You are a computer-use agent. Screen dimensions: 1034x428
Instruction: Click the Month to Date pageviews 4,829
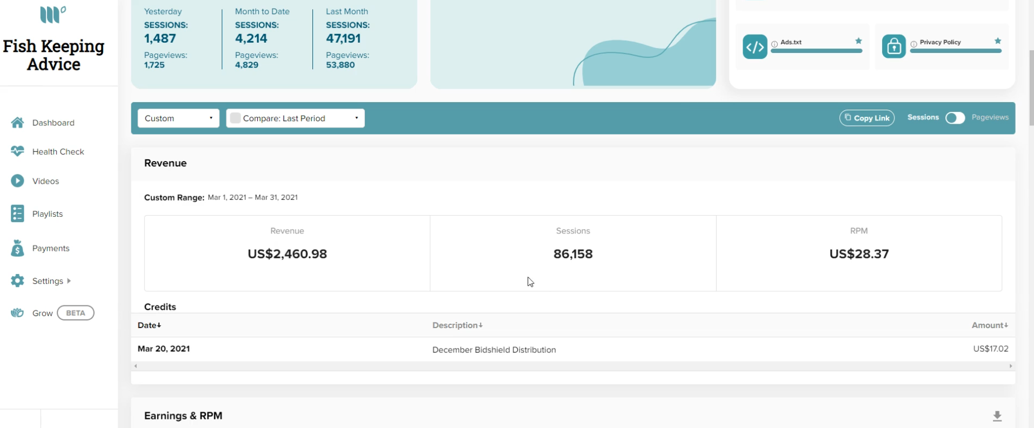[246, 65]
